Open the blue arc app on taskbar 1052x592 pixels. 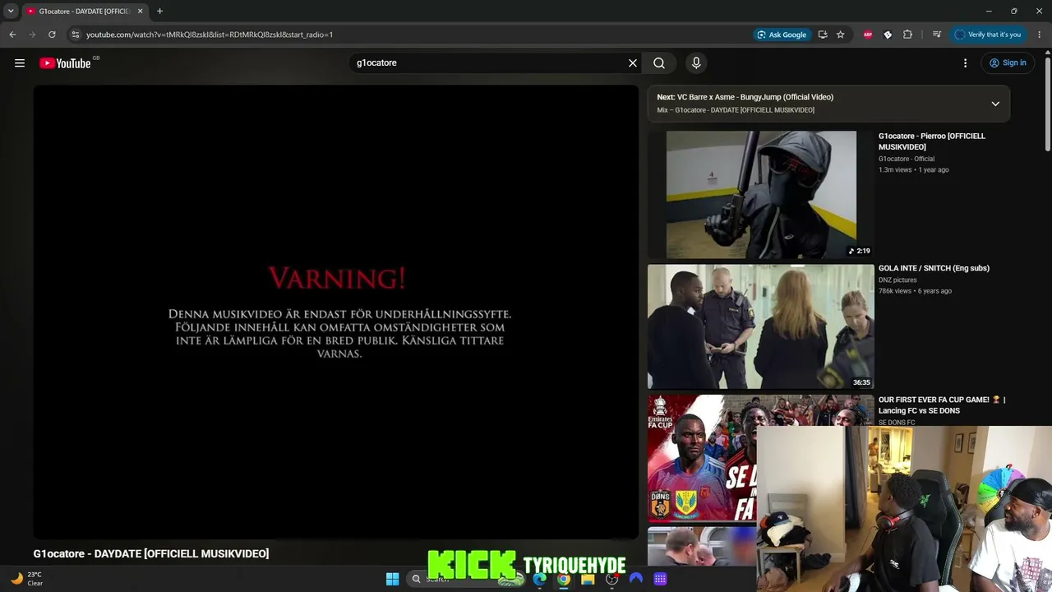[x=635, y=579]
